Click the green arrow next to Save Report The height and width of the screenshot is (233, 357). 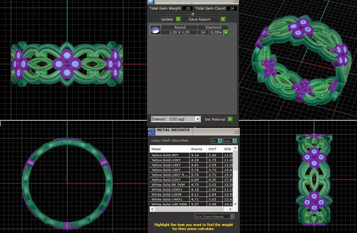[x=223, y=19]
